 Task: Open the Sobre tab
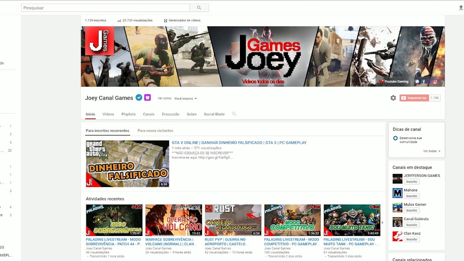click(191, 114)
